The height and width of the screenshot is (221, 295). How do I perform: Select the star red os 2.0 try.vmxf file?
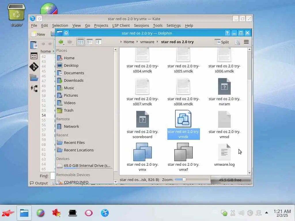pyautogui.click(x=184, y=157)
